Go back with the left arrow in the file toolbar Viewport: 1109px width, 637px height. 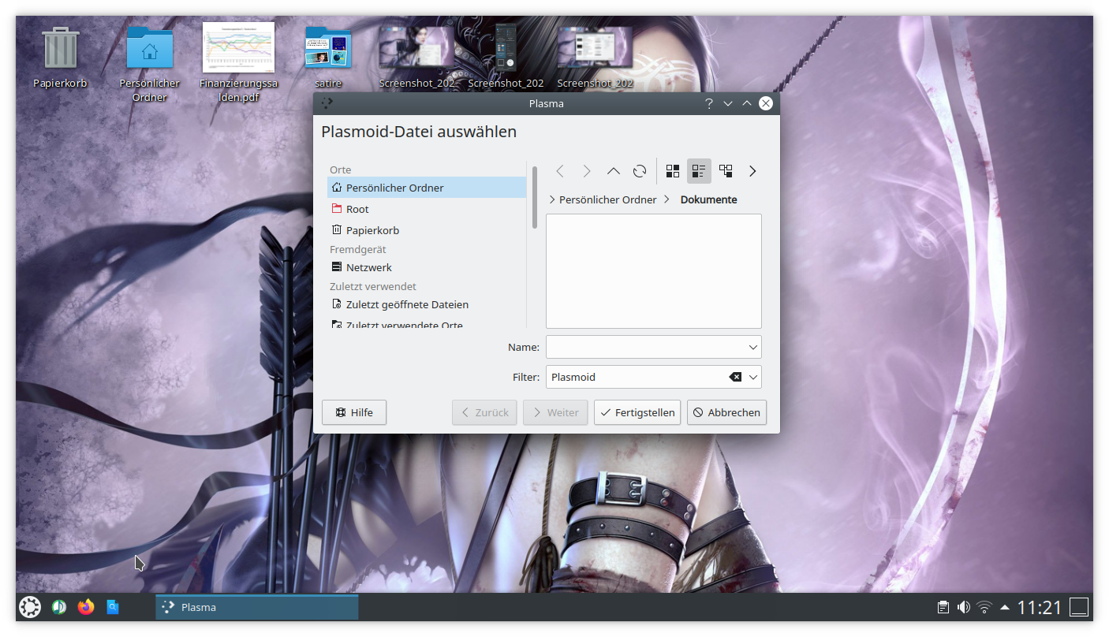coord(560,171)
